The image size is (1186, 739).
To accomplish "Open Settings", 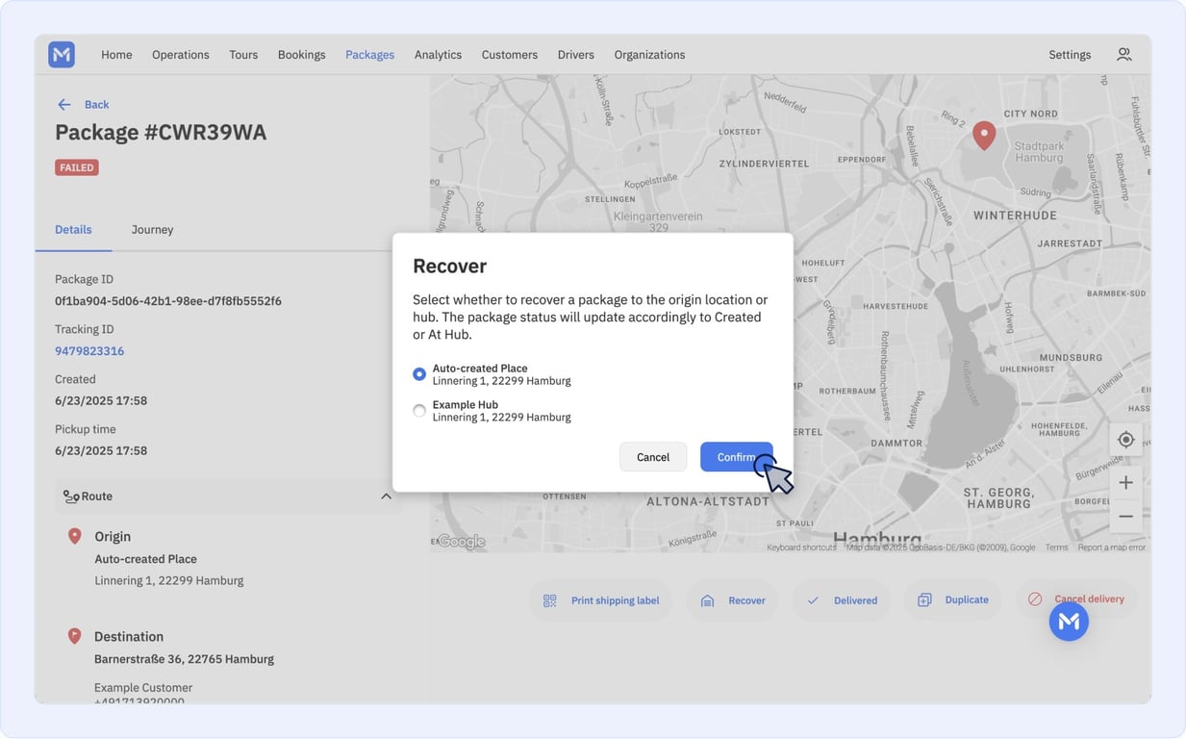I will [x=1070, y=55].
